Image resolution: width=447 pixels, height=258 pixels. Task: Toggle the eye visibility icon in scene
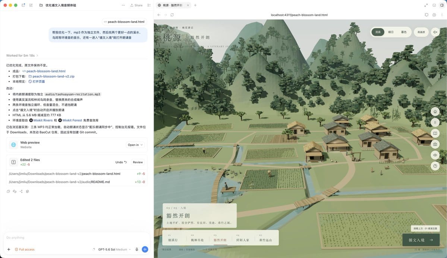tap(435, 155)
